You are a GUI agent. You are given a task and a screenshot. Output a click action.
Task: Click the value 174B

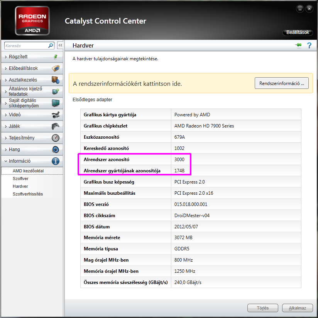179,170
